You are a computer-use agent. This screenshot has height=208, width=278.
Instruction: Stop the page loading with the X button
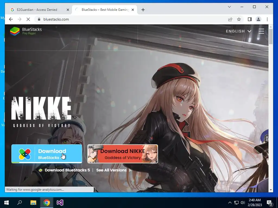click(x=28, y=19)
